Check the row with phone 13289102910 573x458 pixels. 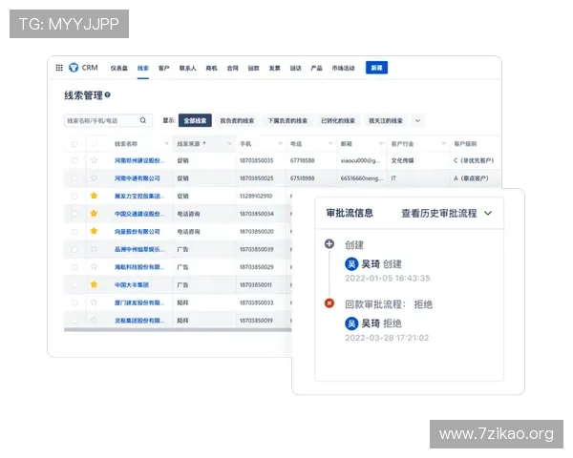(x=74, y=197)
